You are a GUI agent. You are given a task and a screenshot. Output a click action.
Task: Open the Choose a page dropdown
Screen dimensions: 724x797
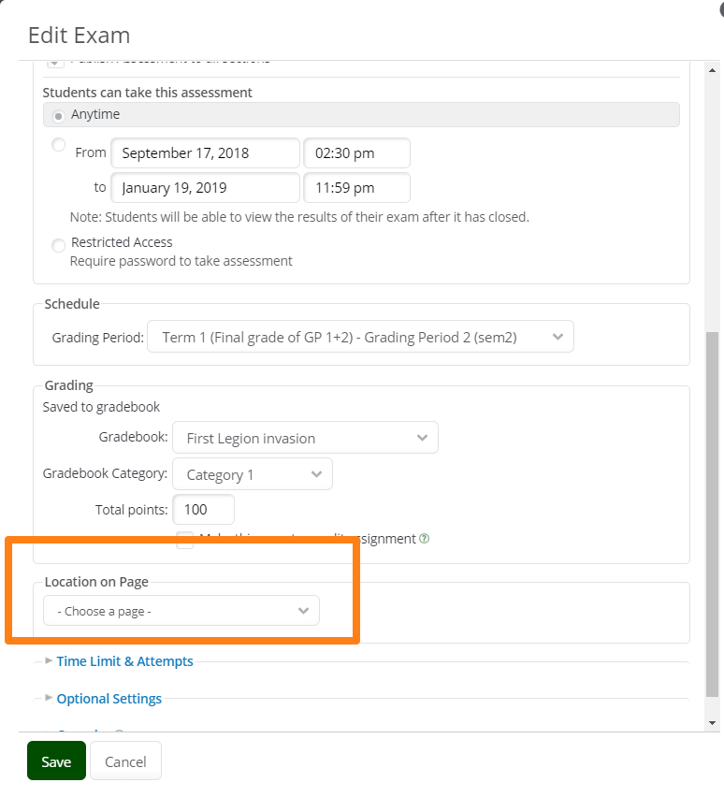(x=181, y=611)
